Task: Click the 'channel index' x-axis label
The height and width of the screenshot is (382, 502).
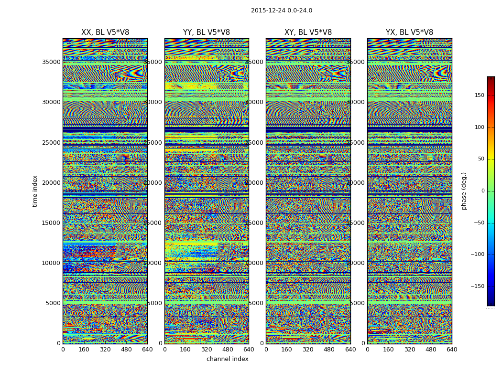Action: 227,359
